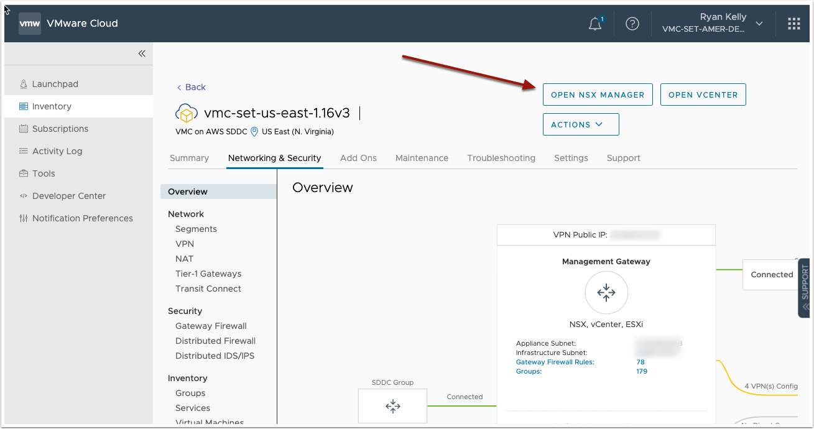This screenshot has height=429, width=814.
Task: Select Overview in the networking menu
Action: coord(218,191)
